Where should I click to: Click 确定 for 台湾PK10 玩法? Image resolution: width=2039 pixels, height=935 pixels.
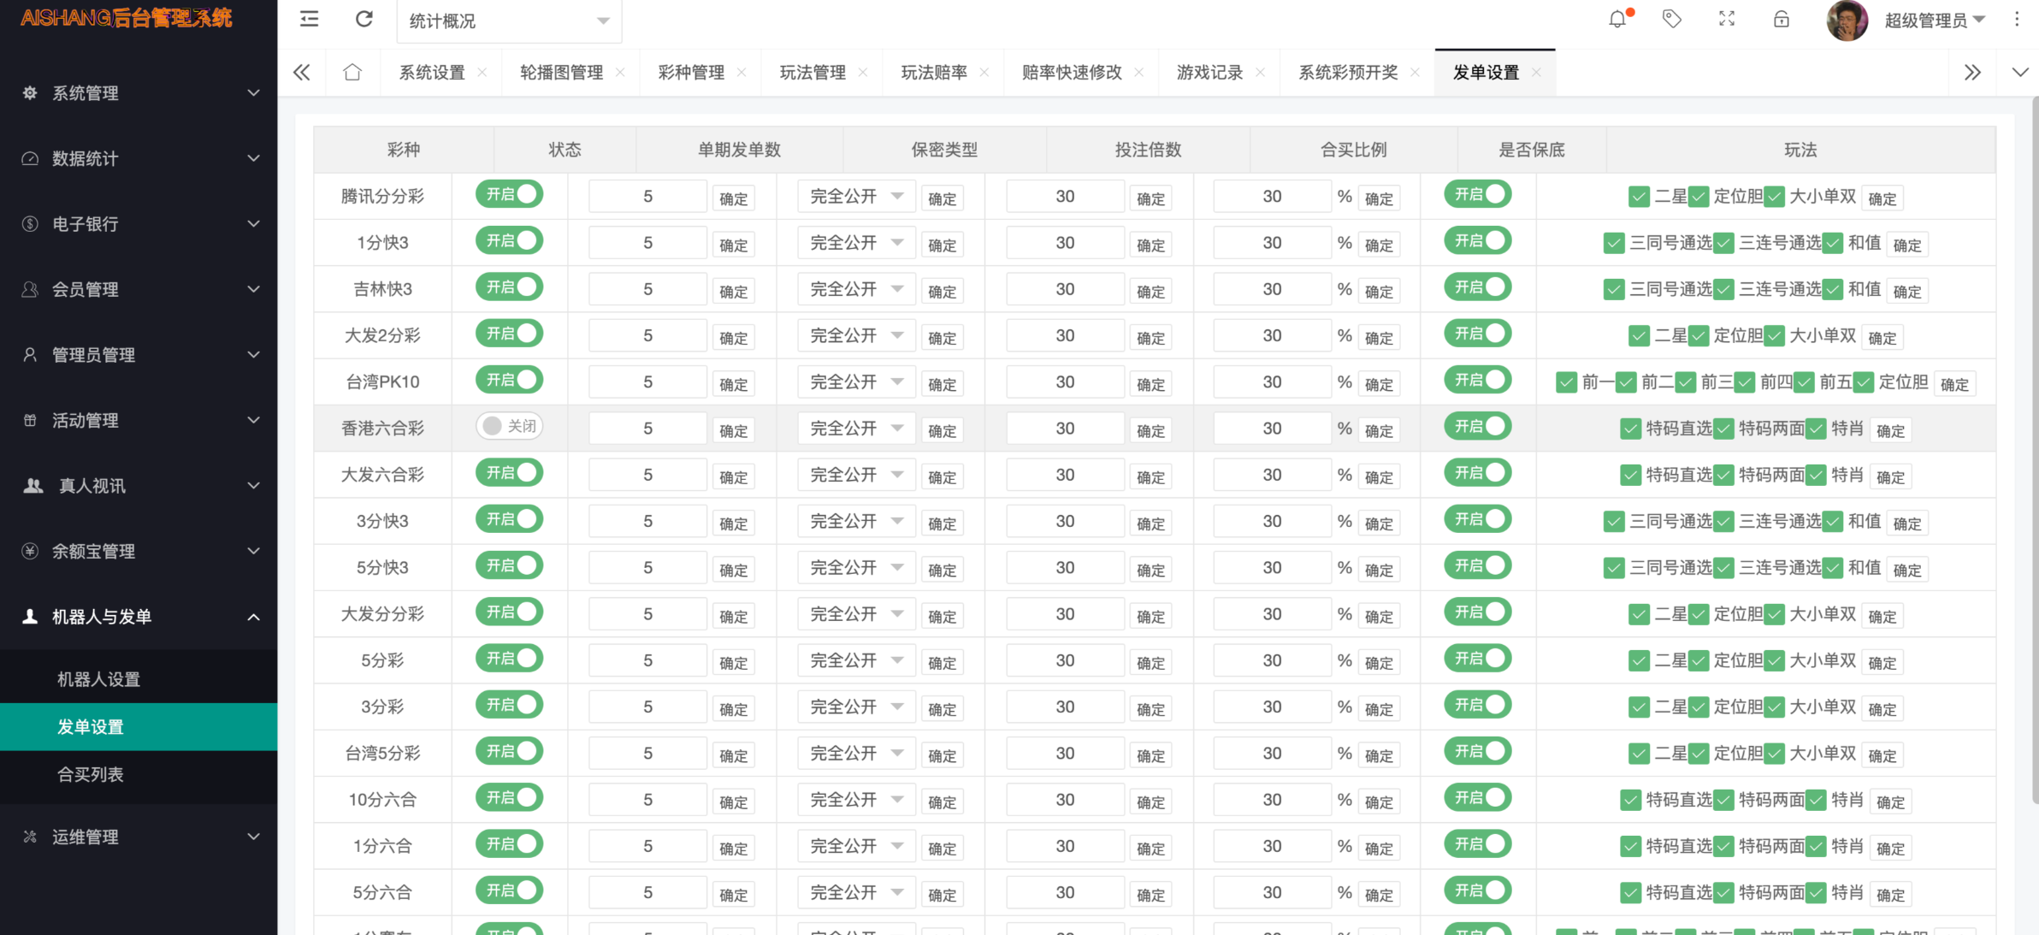(1954, 384)
